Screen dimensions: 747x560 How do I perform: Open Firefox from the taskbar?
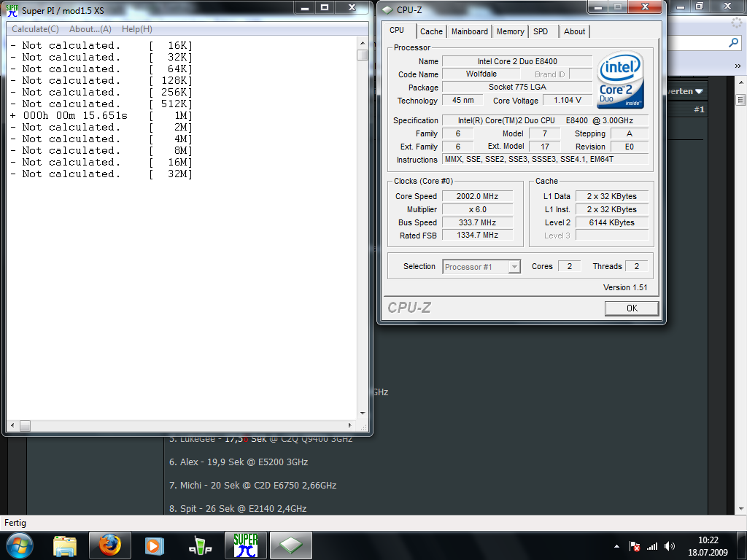pyautogui.click(x=109, y=545)
